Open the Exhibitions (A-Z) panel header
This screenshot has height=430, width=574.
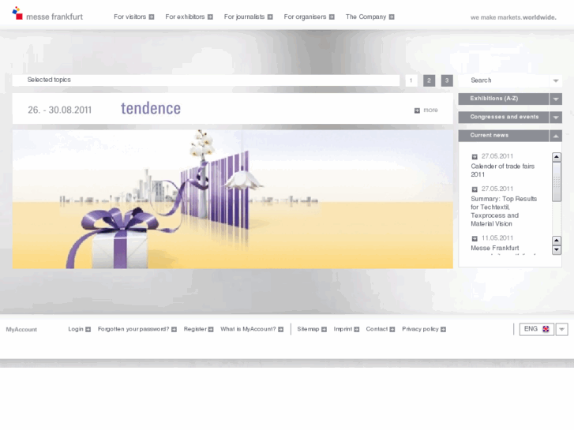coord(504,99)
